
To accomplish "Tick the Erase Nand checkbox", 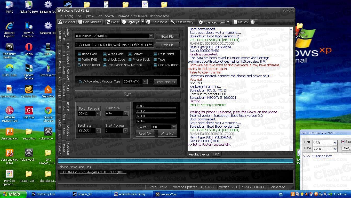I will [155, 54].
